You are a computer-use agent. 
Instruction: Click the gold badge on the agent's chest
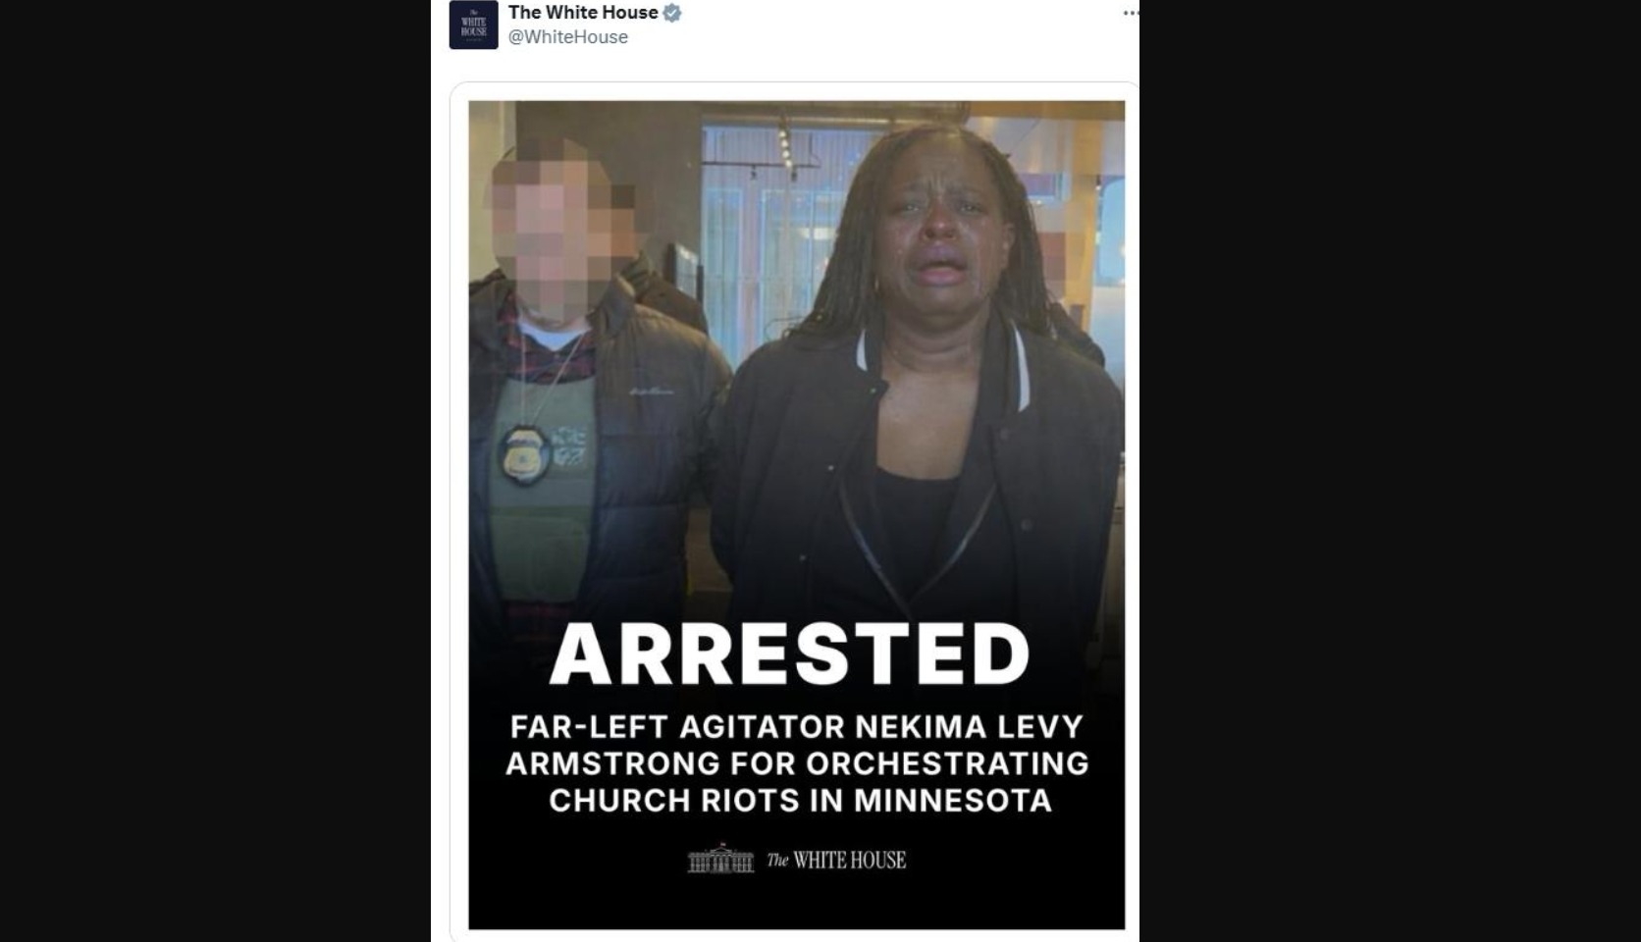coord(525,455)
